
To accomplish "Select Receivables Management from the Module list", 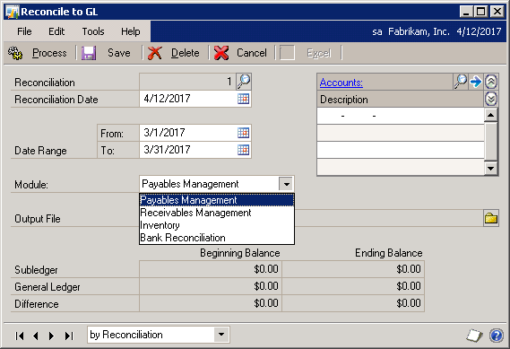I will tap(217, 213).
